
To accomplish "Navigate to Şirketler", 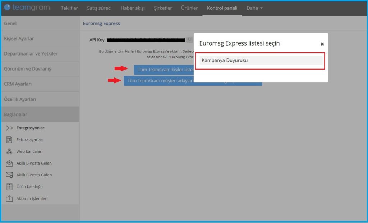I will tap(163, 8).
